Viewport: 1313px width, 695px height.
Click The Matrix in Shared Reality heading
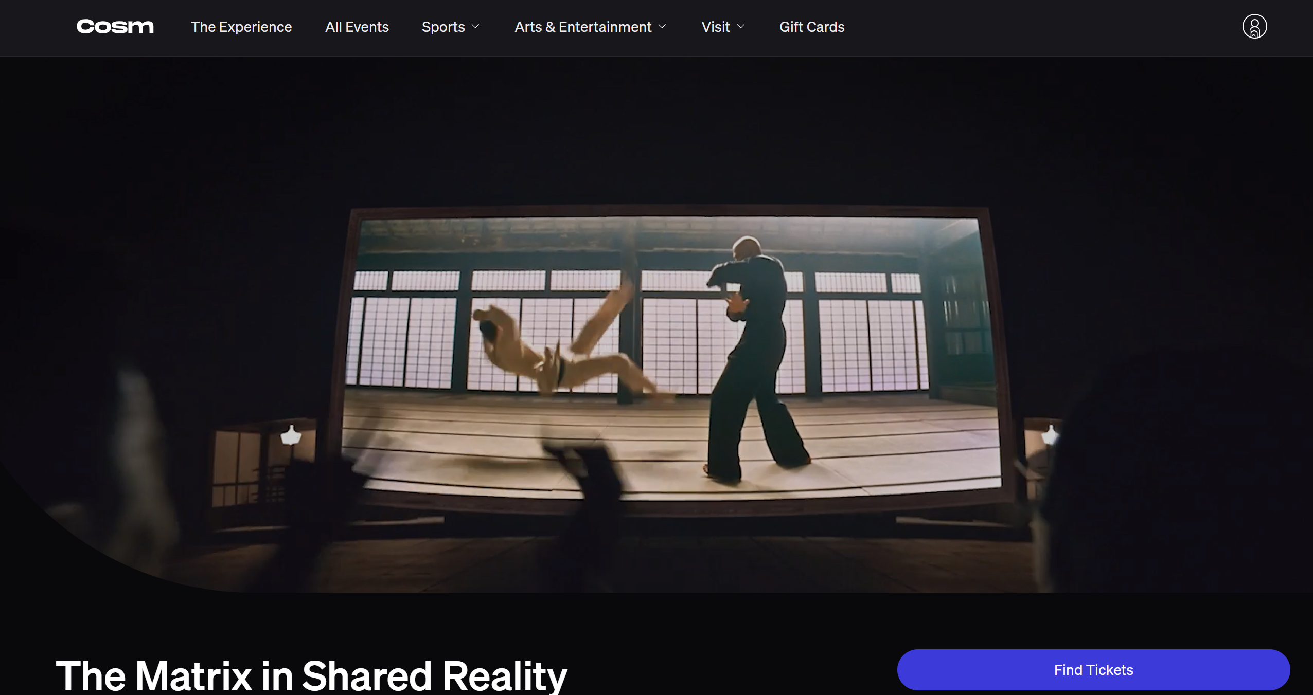coord(311,674)
